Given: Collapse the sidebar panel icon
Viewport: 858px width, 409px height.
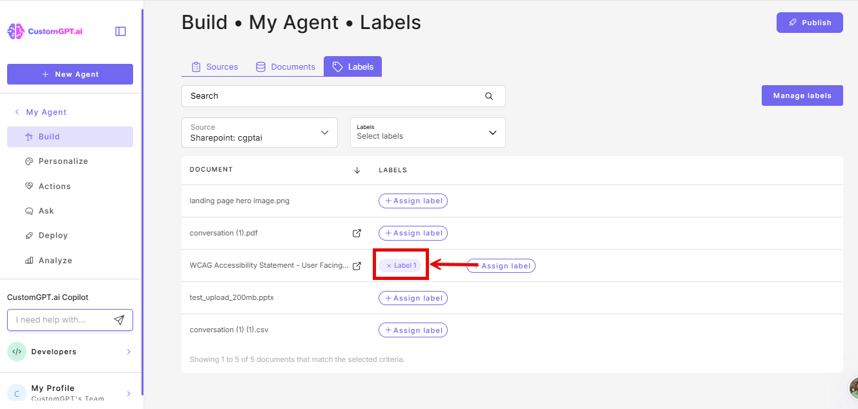Looking at the screenshot, I should click(x=120, y=31).
